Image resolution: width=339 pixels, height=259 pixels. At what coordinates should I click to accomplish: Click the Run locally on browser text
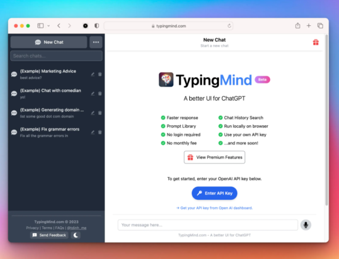246,126
